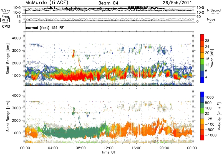The image size is (222, 154).
Task: Pick the bright blue Power segment below 4
Action: pyautogui.click(x=202, y=80)
